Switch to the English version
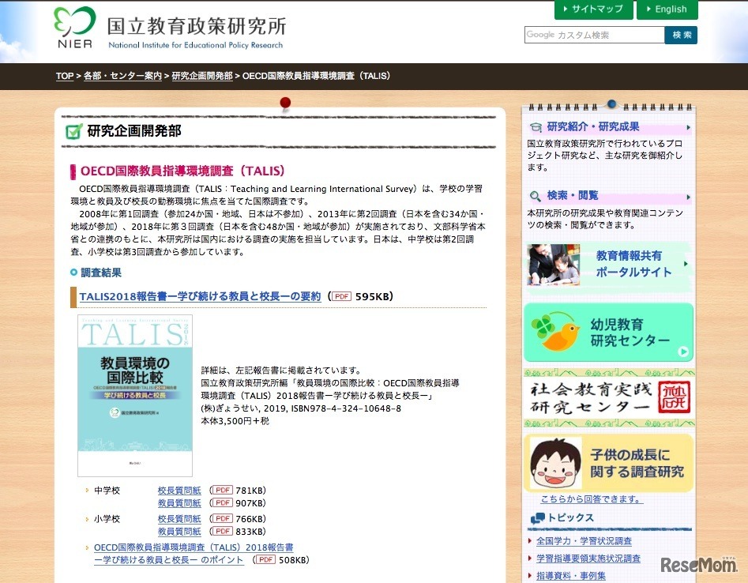The width and height of the screenshot is (748, 583). 667,9
